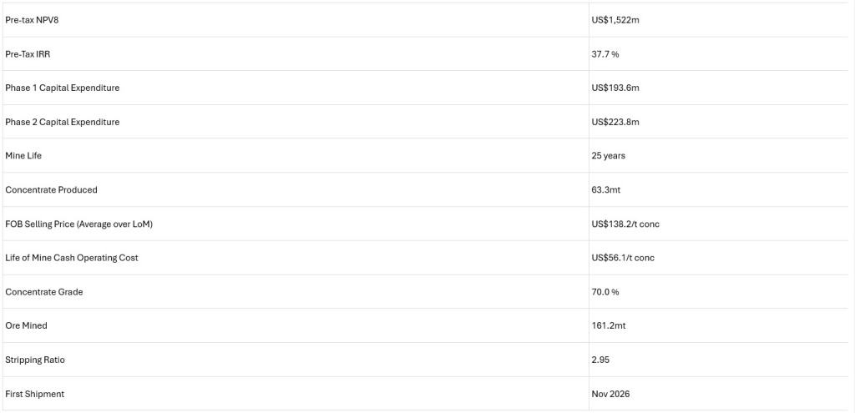Click the Concentrate Grade label

(x=44, y=292)
